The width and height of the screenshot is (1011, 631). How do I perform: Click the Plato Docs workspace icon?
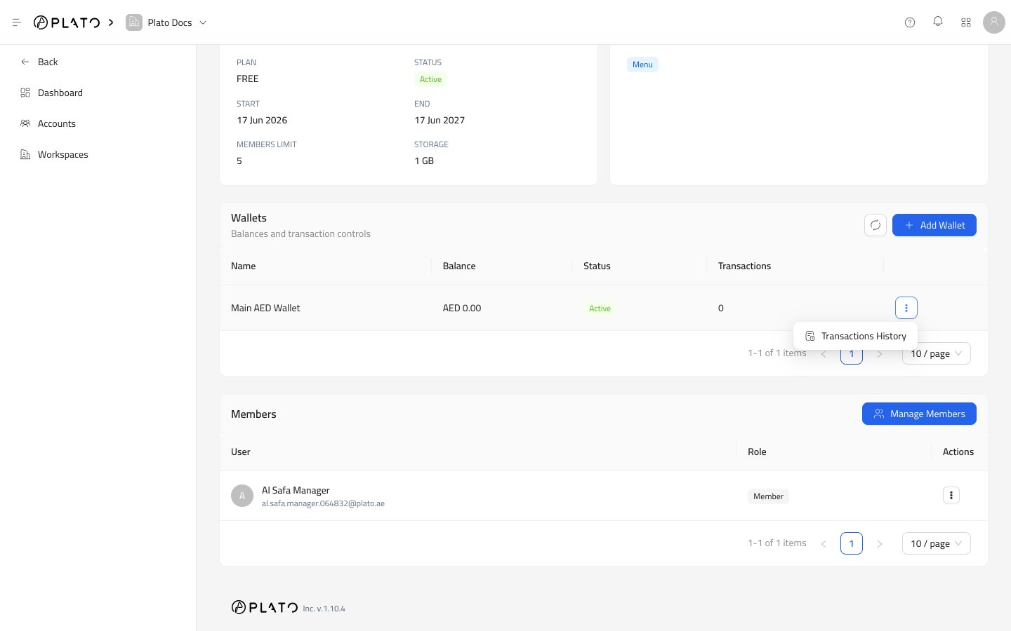tap(133, 22)
